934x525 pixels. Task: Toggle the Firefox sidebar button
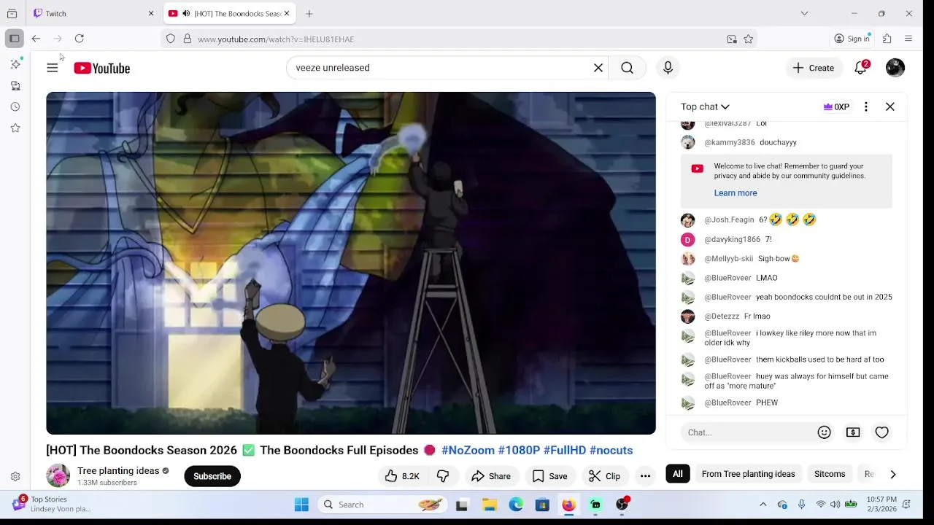pos(15,39)
